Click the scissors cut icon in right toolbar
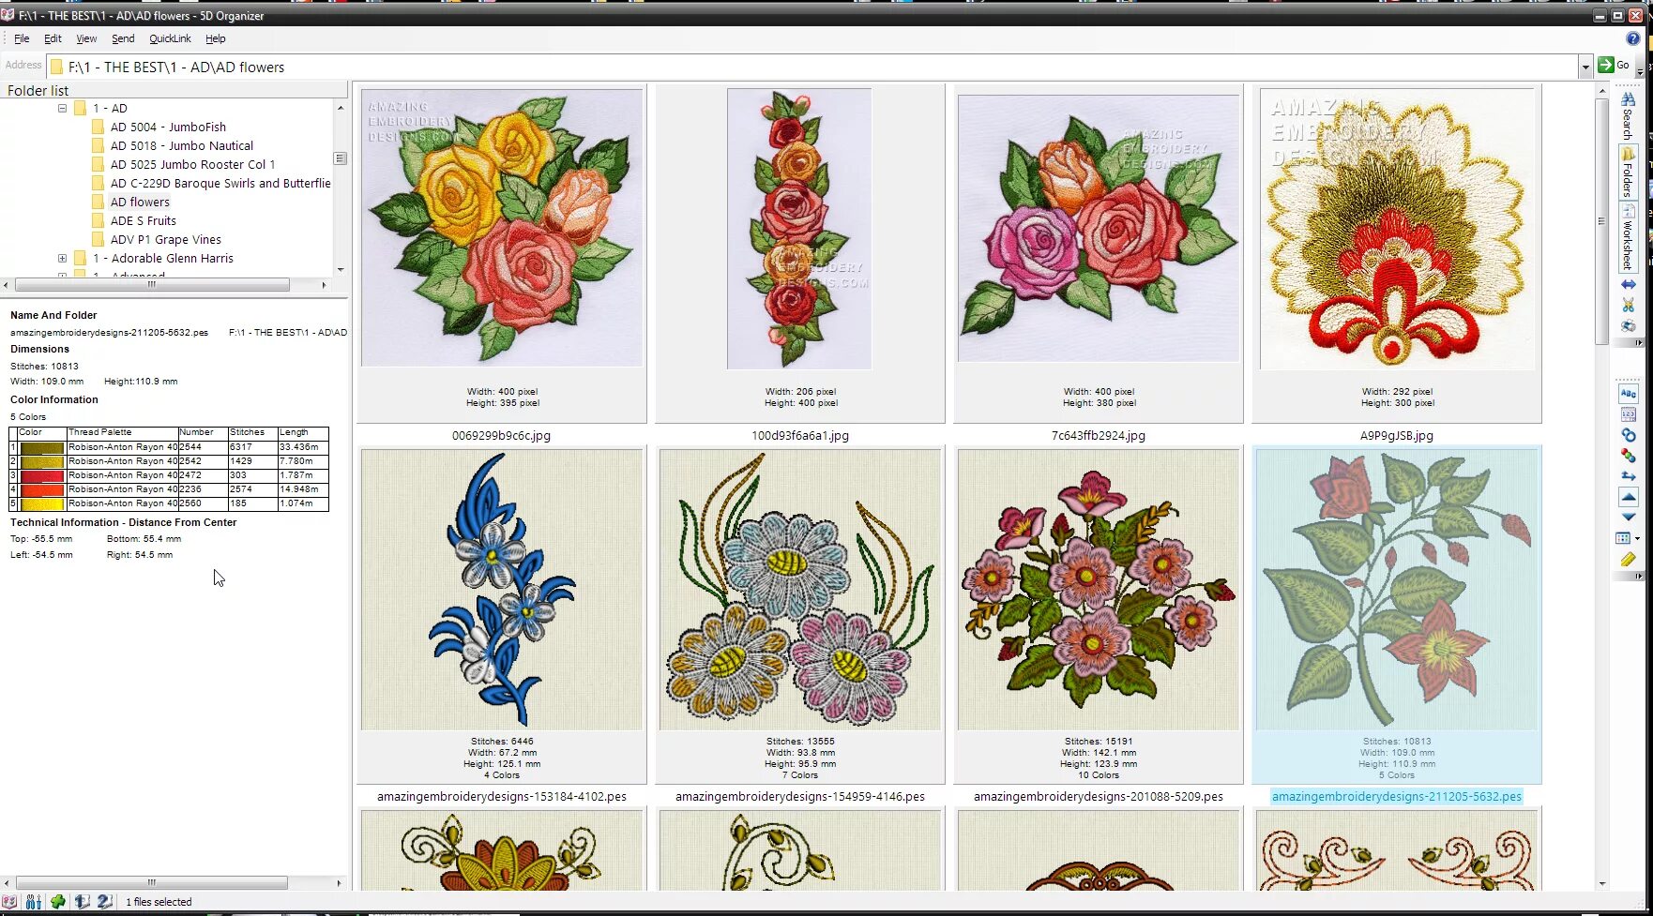 coord(1628,306)
